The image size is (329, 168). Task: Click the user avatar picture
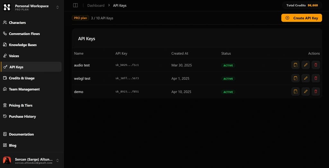pyautogui.click(x=7, y=160)
